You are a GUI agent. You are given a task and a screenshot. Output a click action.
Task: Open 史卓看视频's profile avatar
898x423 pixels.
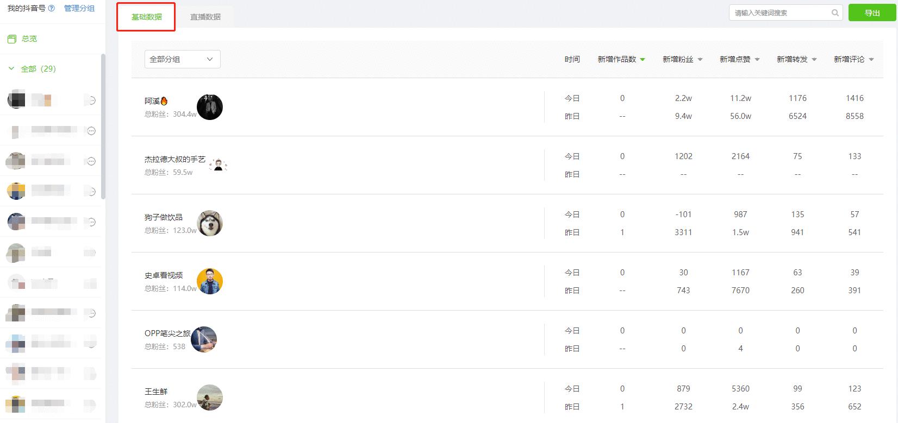coord(210,281)
